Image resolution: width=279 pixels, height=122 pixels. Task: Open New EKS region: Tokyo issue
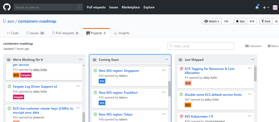pos(116,114)
